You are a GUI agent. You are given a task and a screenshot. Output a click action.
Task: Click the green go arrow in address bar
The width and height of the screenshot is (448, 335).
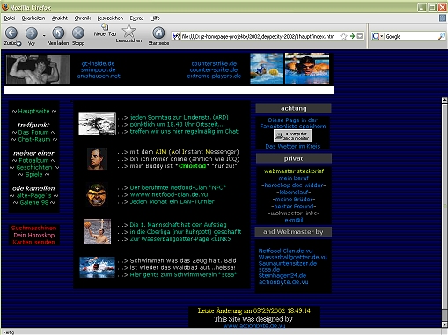click(352, 36)
